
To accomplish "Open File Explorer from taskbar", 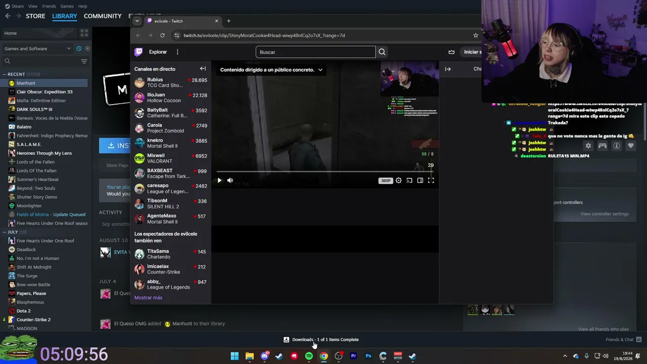I will [x=249, y=356].
